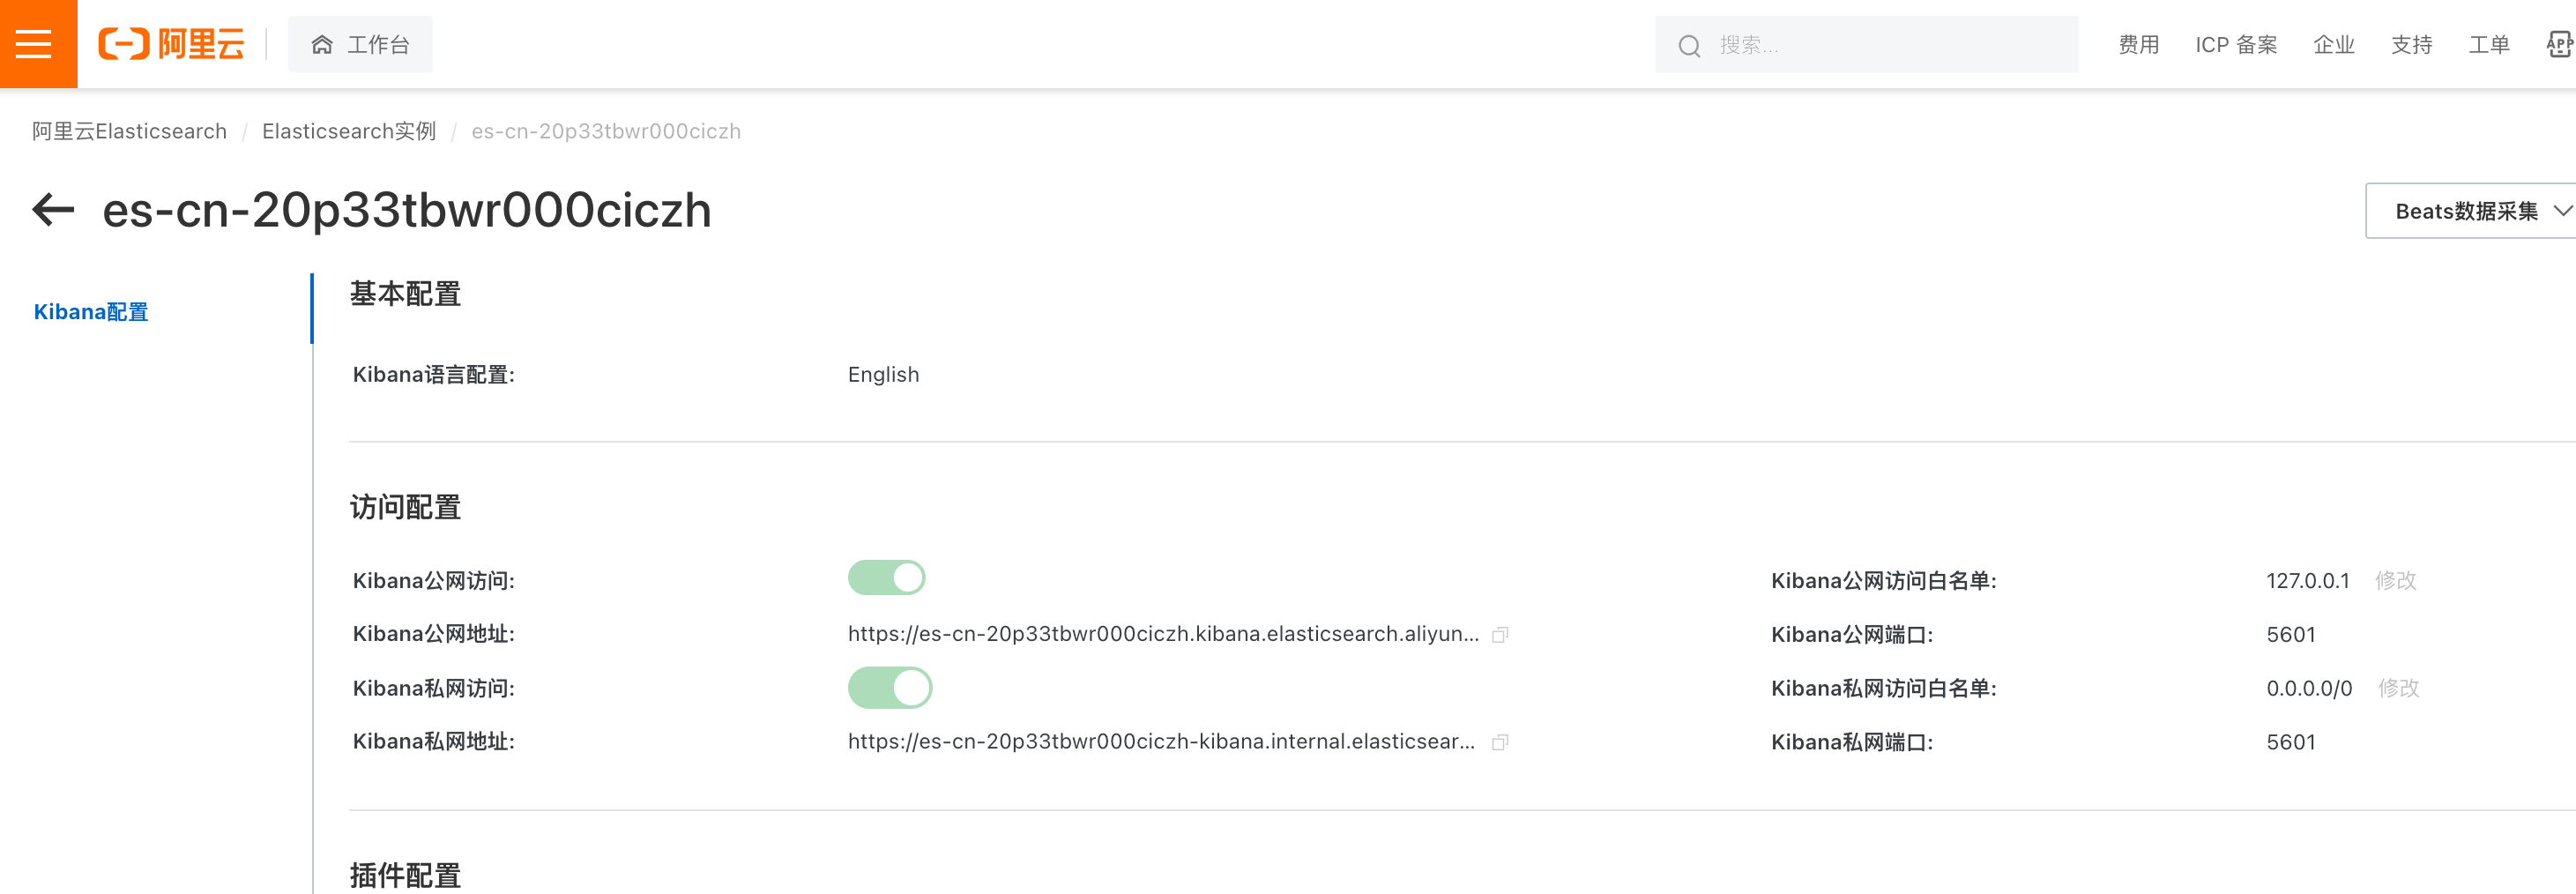Toggle Kibana公网访问 switch
Image resolution: width=2576 pixels, height=894 pixels.
click(x=886, y=578)
